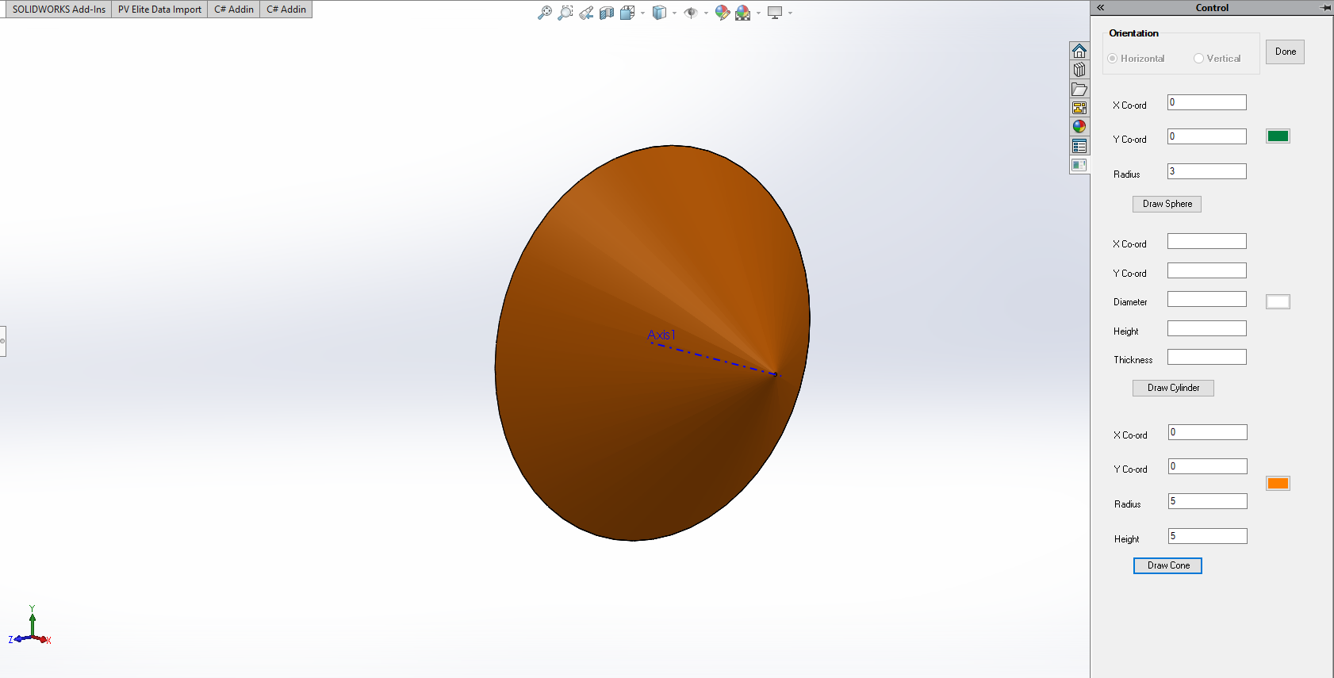1334x678 pixels.
Task: Click the Edit Appearance icon
Action: click(722, 13)
